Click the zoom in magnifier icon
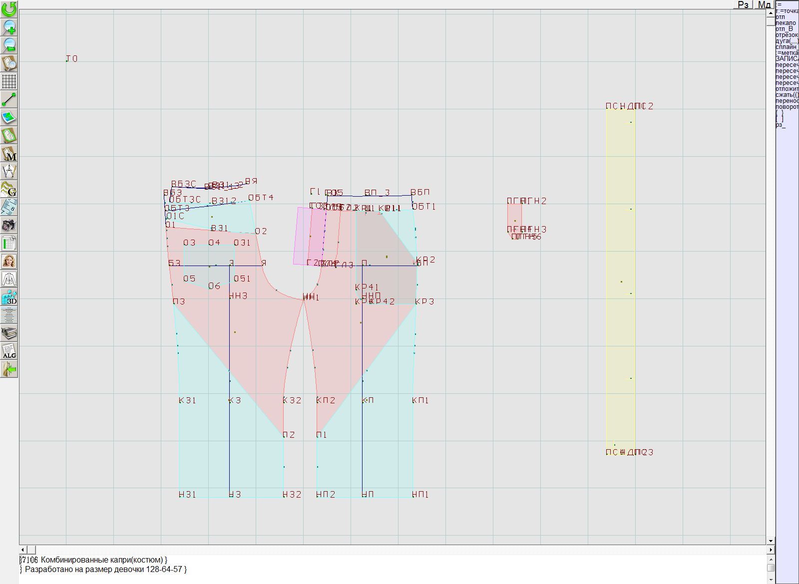 click(x=9, y=27)
